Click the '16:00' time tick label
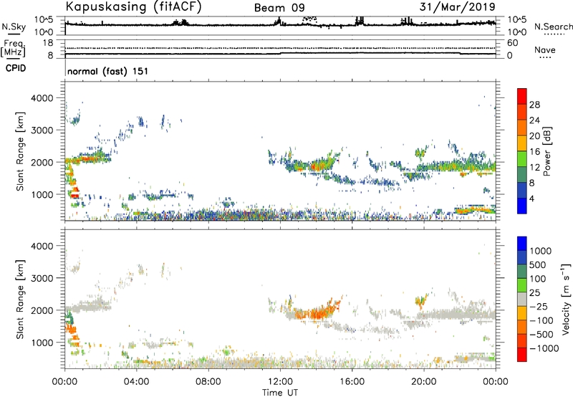This screenshot has width=573, height=397. [352, 382]
